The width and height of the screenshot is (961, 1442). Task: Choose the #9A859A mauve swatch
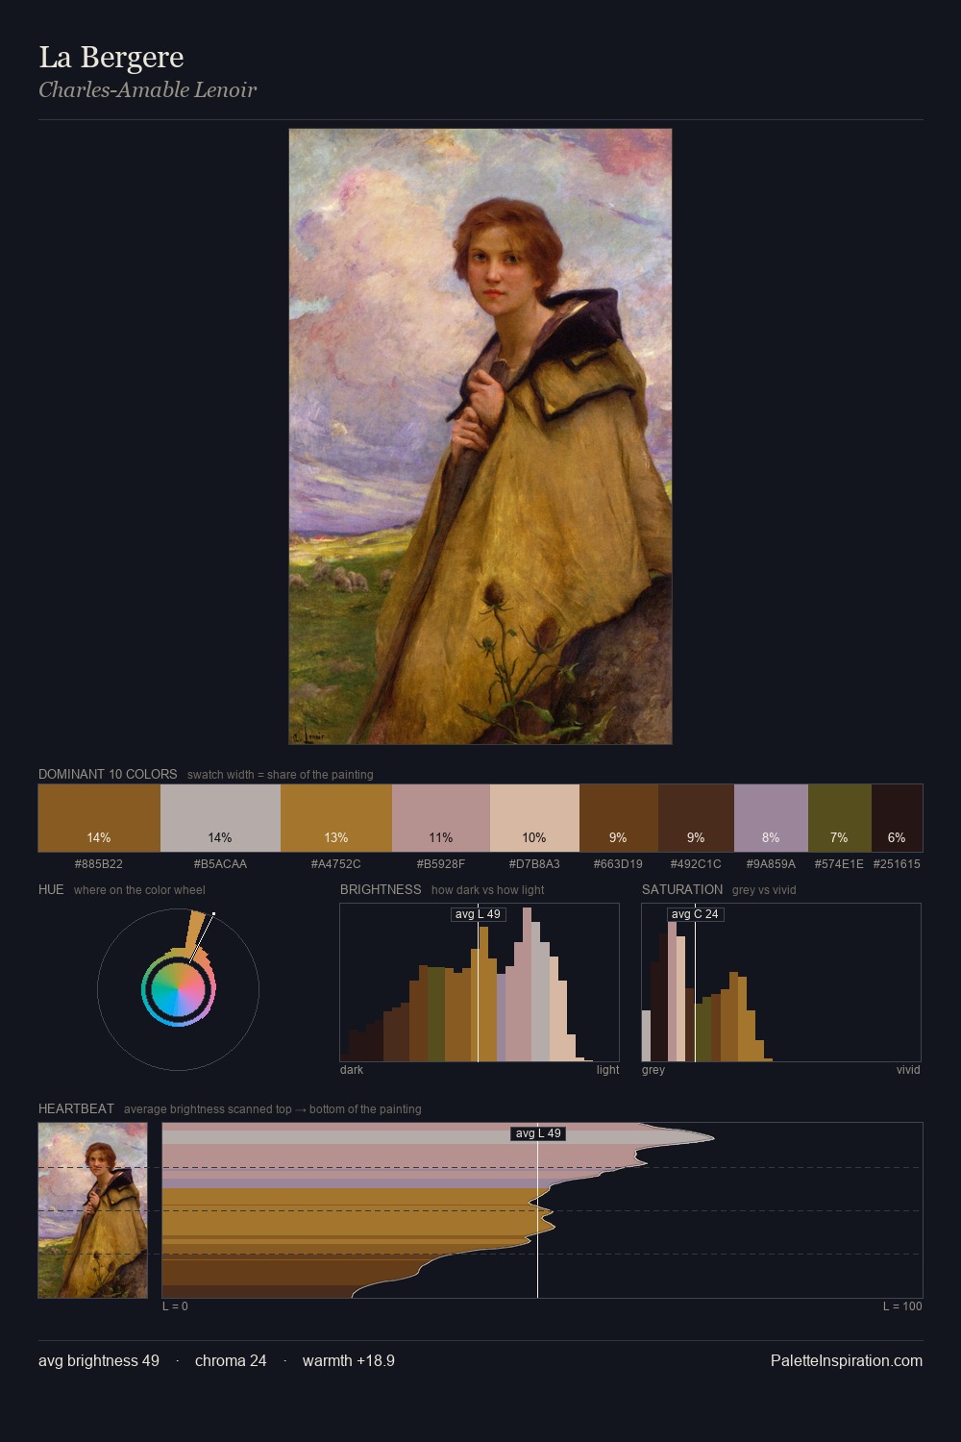click(x=771, y=818)
